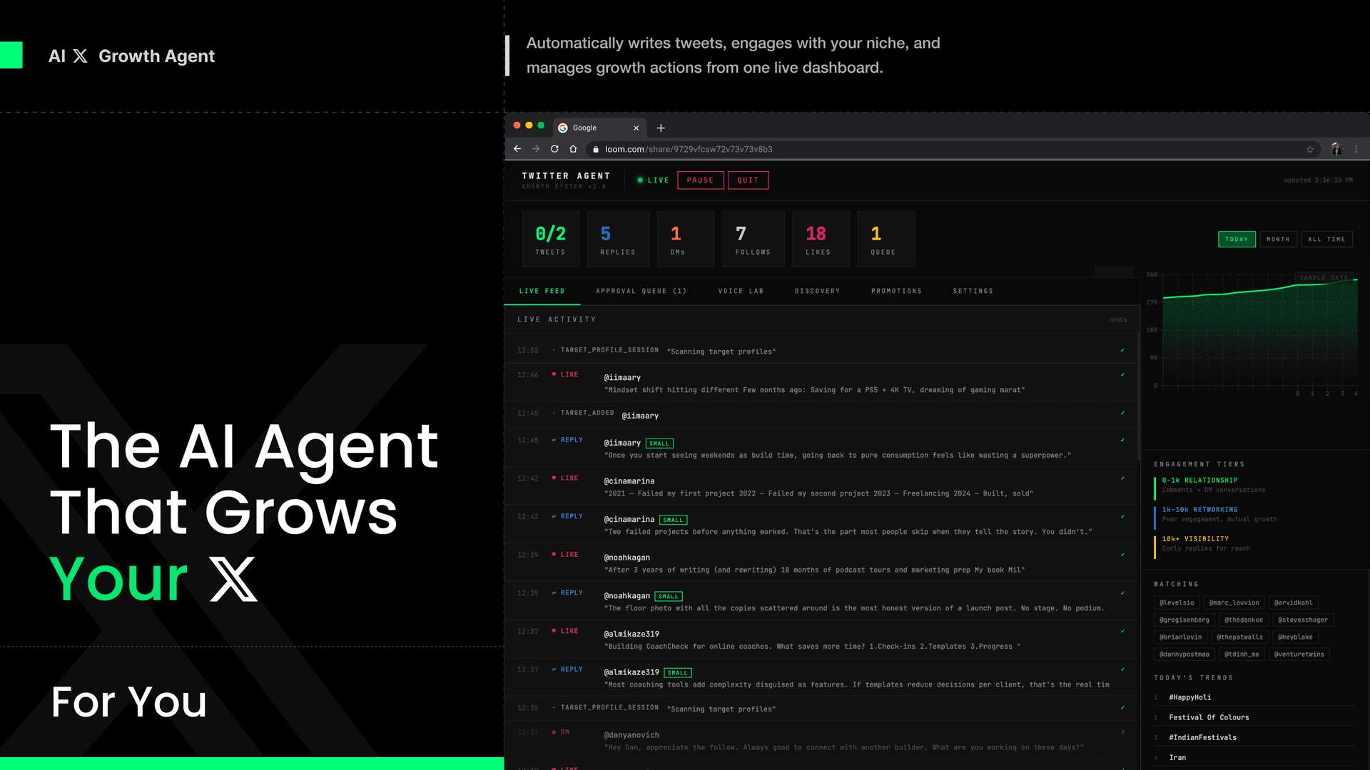This screenshot has height=770, width=1370.
Task: Select the Google browser tab
Action: 599,128
